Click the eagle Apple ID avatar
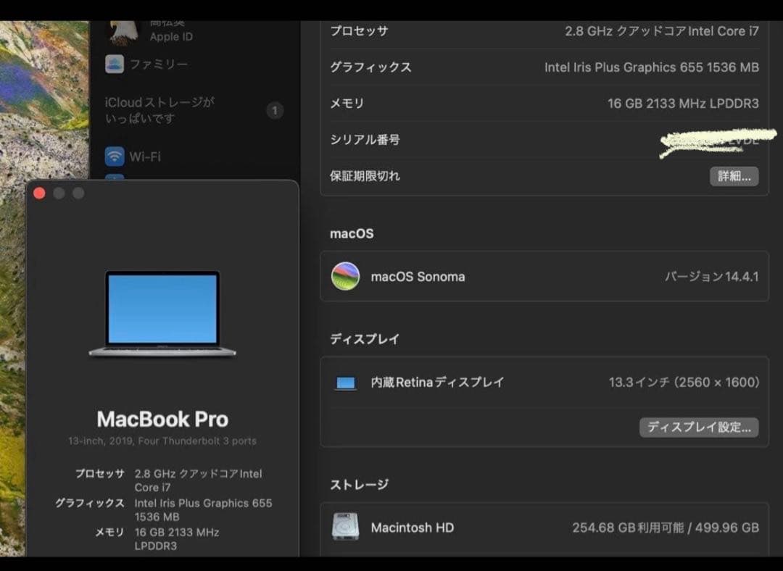The height and width of the screenshot is (571, 783). pos(123,33)
